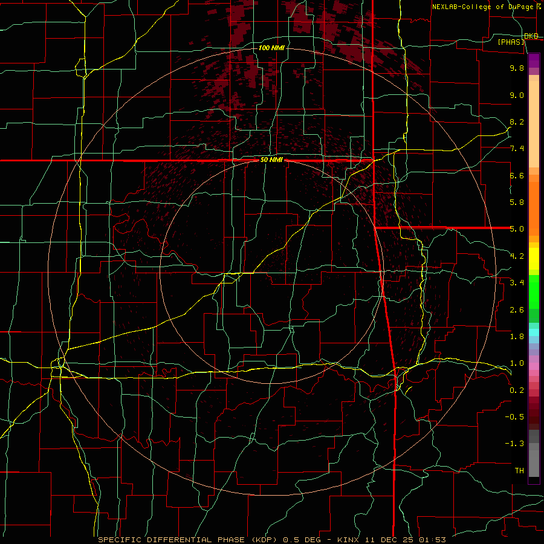This screenshot has height=544, width=544.
Task: Click the 6.6 scale value
Action: point(517,175)
